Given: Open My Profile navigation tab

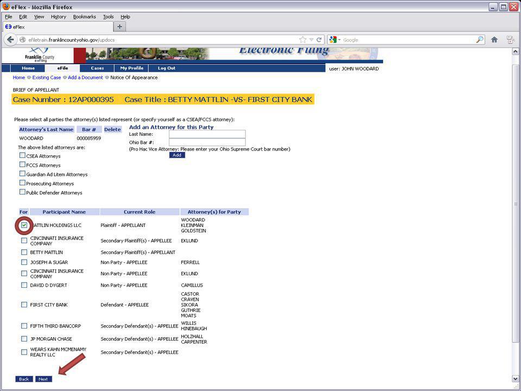Looking at the screenshot, I should click(x=131, y=68).
